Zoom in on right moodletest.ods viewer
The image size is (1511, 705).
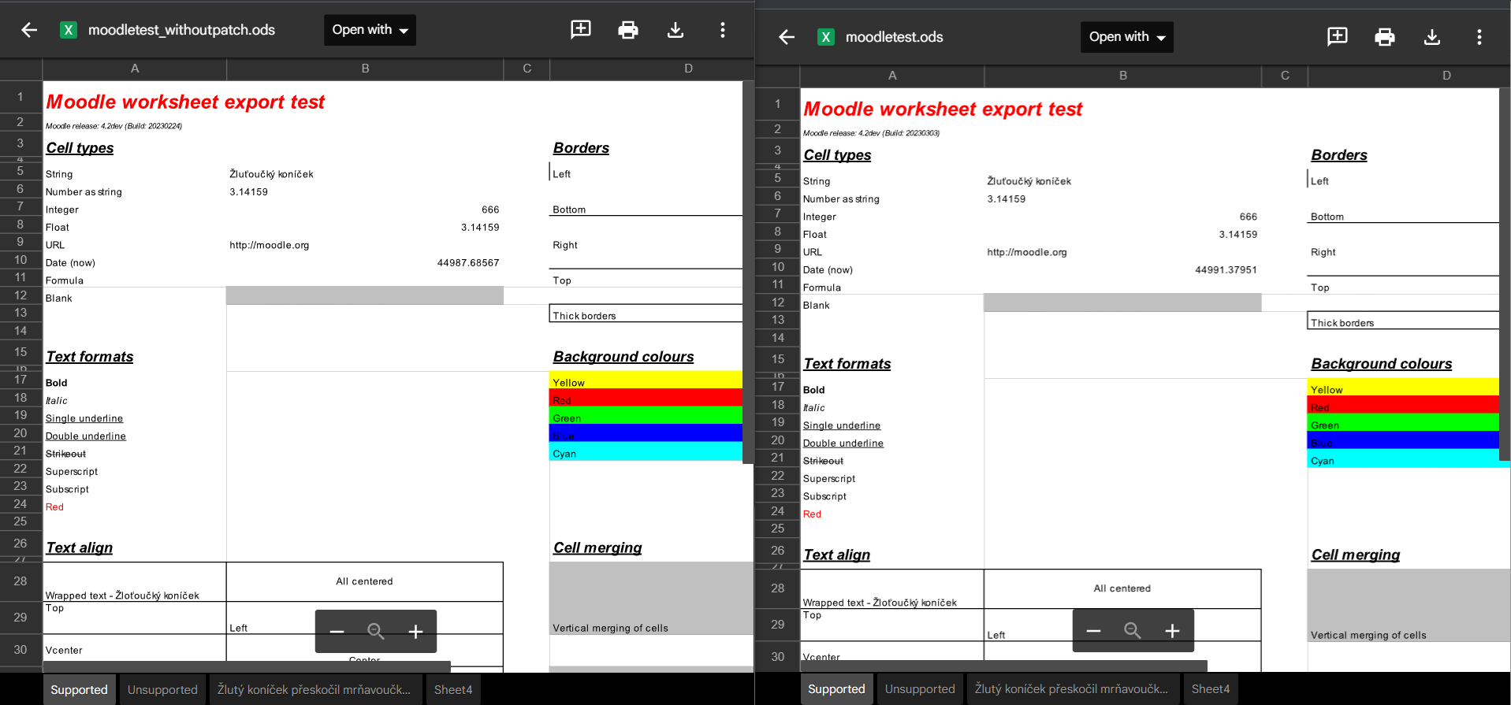click(1172, 631)
